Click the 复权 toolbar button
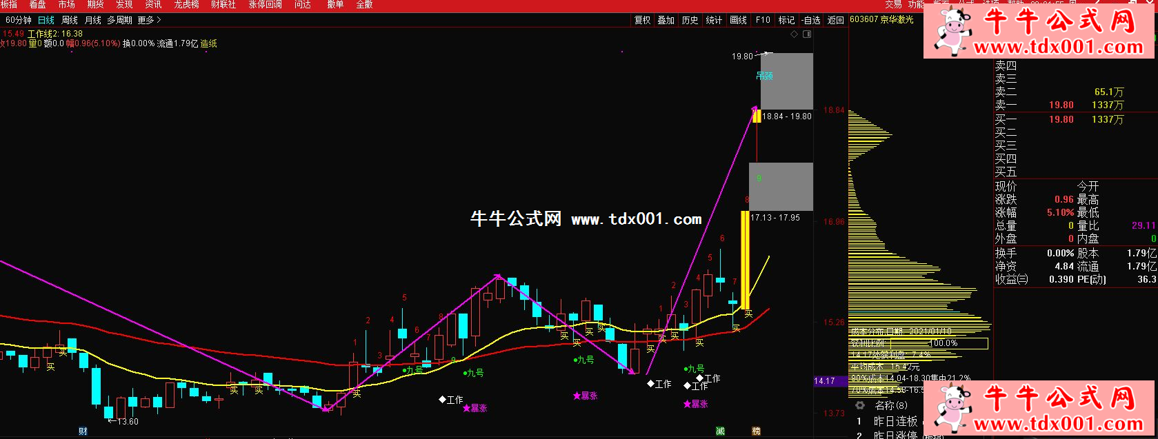The image size is (1158, 439). coord(643,21)
